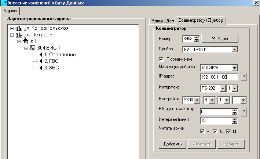The width and height of the screenshot is (260, 159).
Task: Click the street icon beside ул. Петрова
Action: pos(19,35)
